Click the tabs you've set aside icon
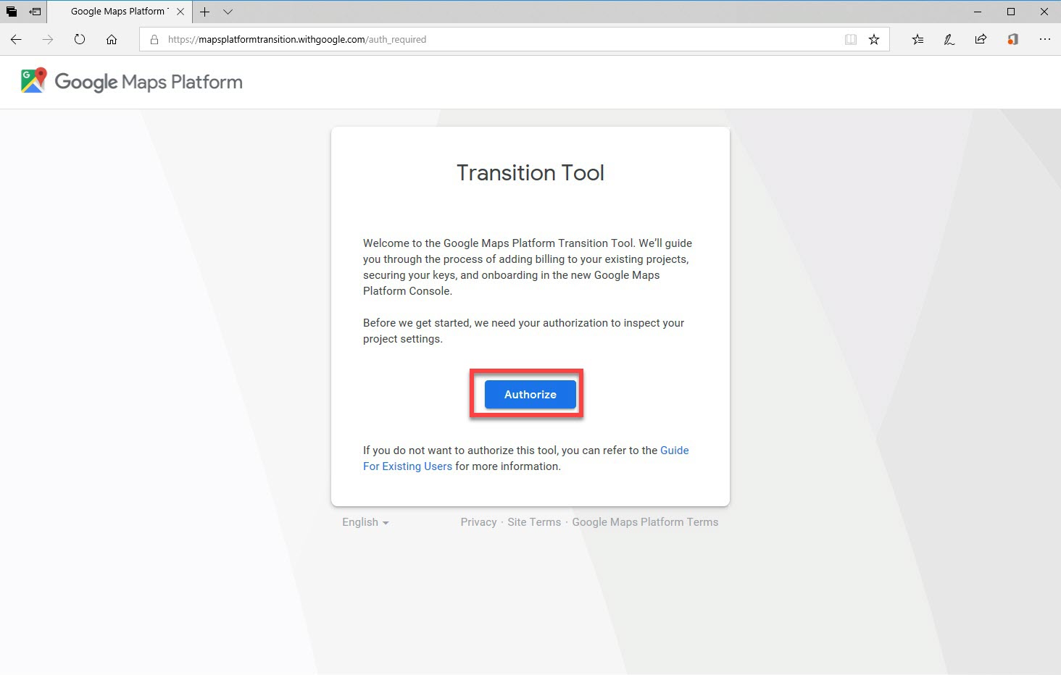Viewport: 1061px width, 675px height. tap(12, 12)
